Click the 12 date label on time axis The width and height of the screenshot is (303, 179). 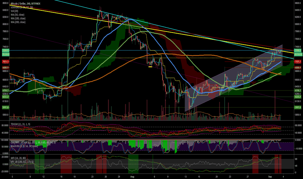44,177
